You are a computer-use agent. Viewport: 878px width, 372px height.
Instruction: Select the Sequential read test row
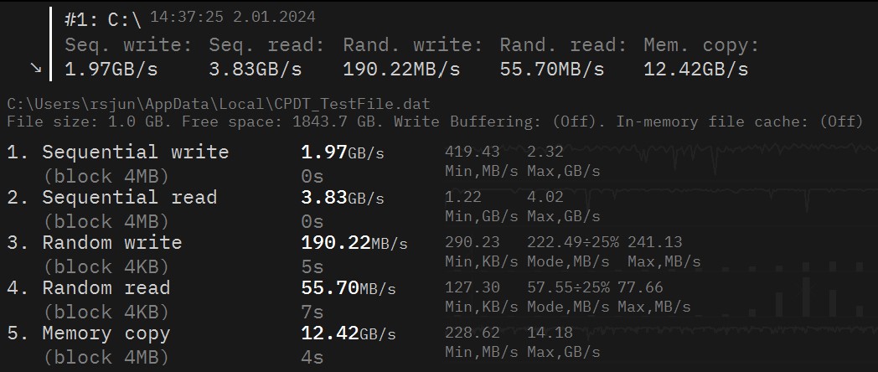coord(129,198)
